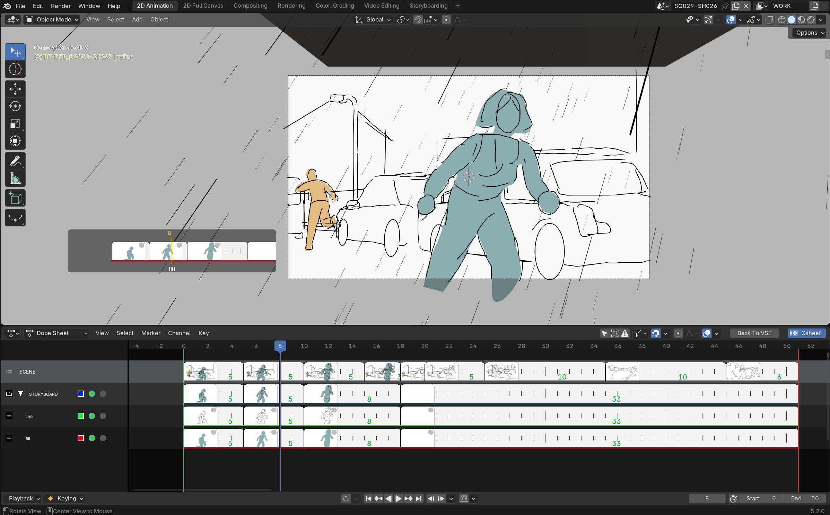Image resolution: width=830 pixels, height=515 pixels.
Task: Click the Back To VSE button
Action: click(x=754, y=333)
